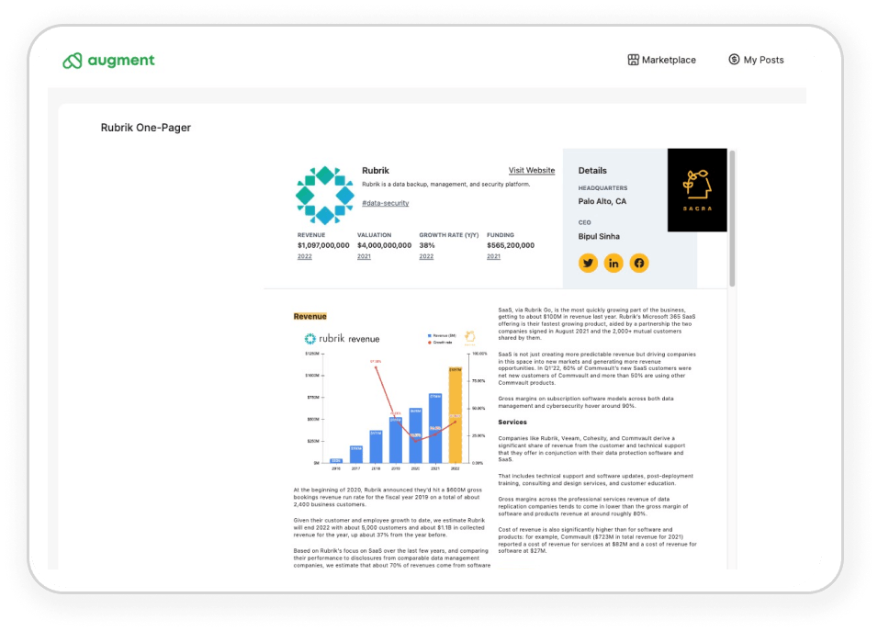The image size is (878, 631).
Task: Click the Details heading
Action: (x=592, y=171)
